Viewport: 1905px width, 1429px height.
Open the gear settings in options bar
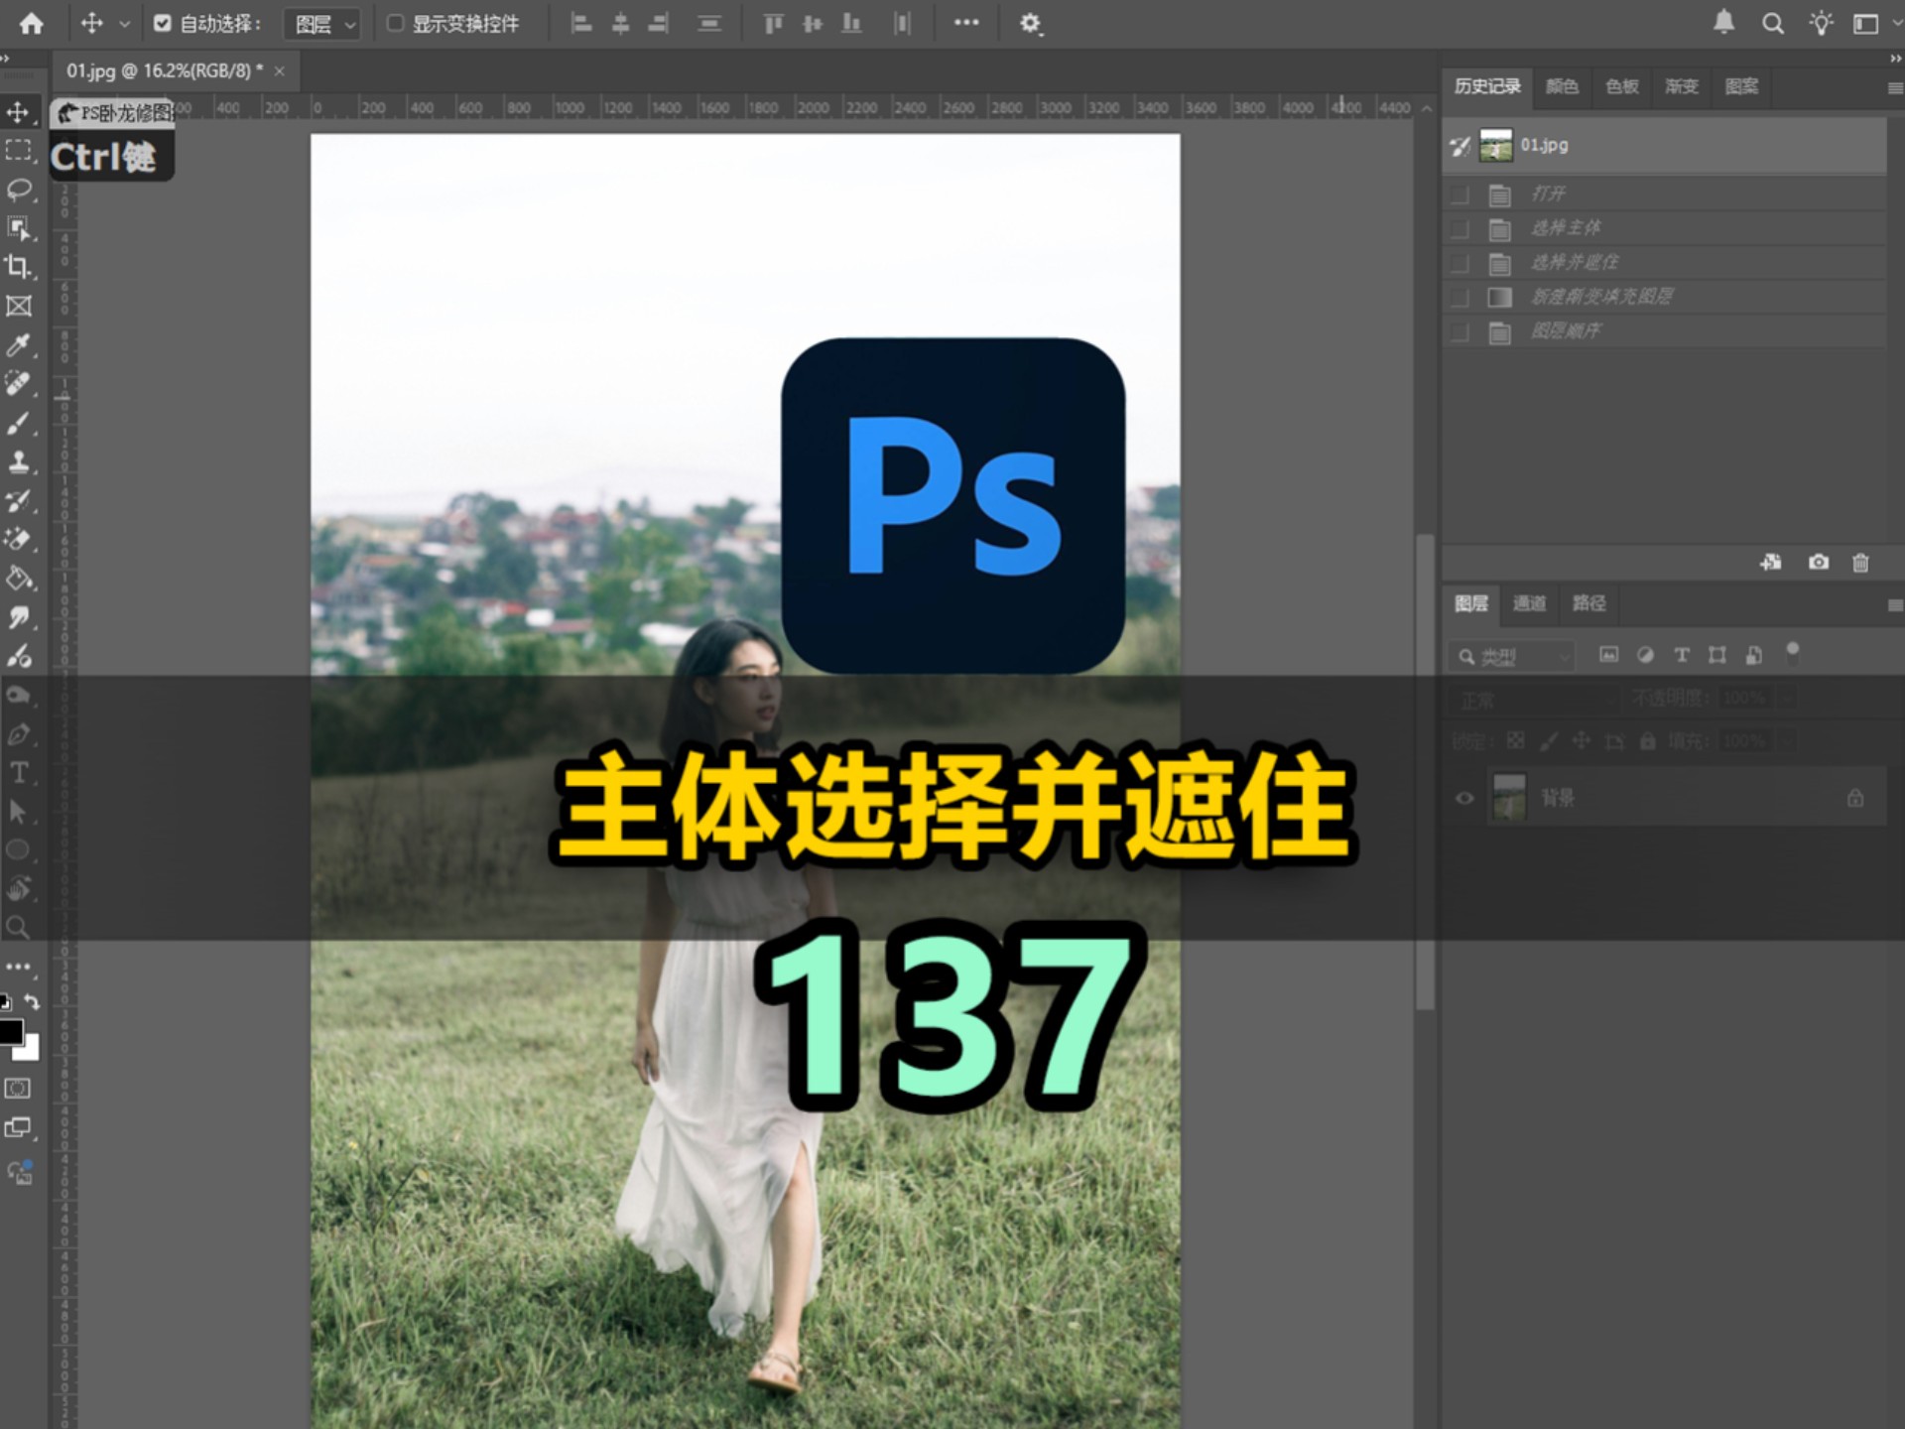(x=1030, y=23)
